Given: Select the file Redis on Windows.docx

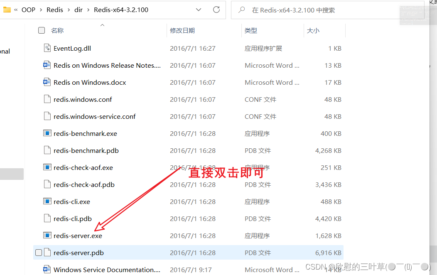Looking at the screenshot, I should point(90,82).
